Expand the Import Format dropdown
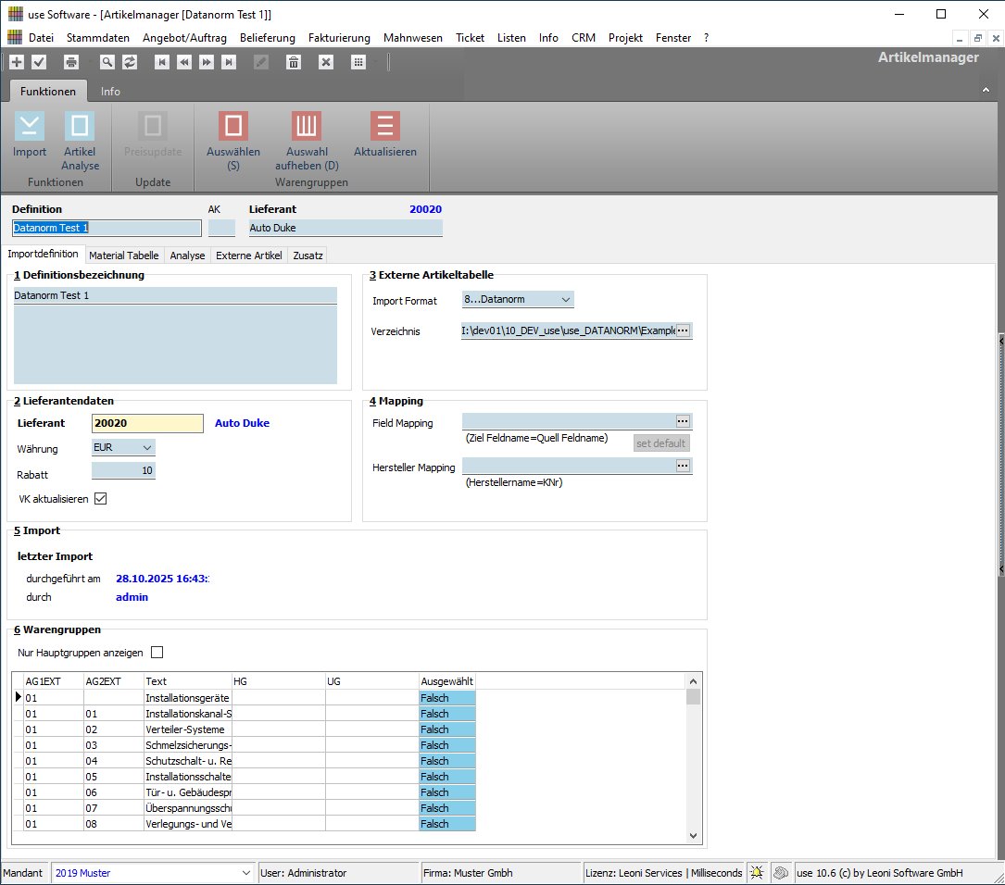 (565, 300)
